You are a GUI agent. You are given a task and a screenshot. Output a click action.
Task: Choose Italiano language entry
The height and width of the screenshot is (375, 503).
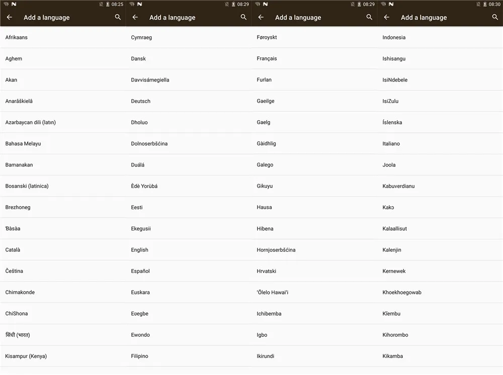coord(440,144)
